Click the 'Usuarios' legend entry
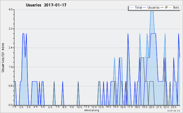This screenshot has height=113, width=183. [x=151, y=7]
